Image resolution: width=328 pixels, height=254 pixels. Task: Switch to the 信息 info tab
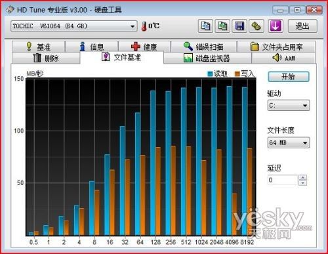[x=92, y=47]
